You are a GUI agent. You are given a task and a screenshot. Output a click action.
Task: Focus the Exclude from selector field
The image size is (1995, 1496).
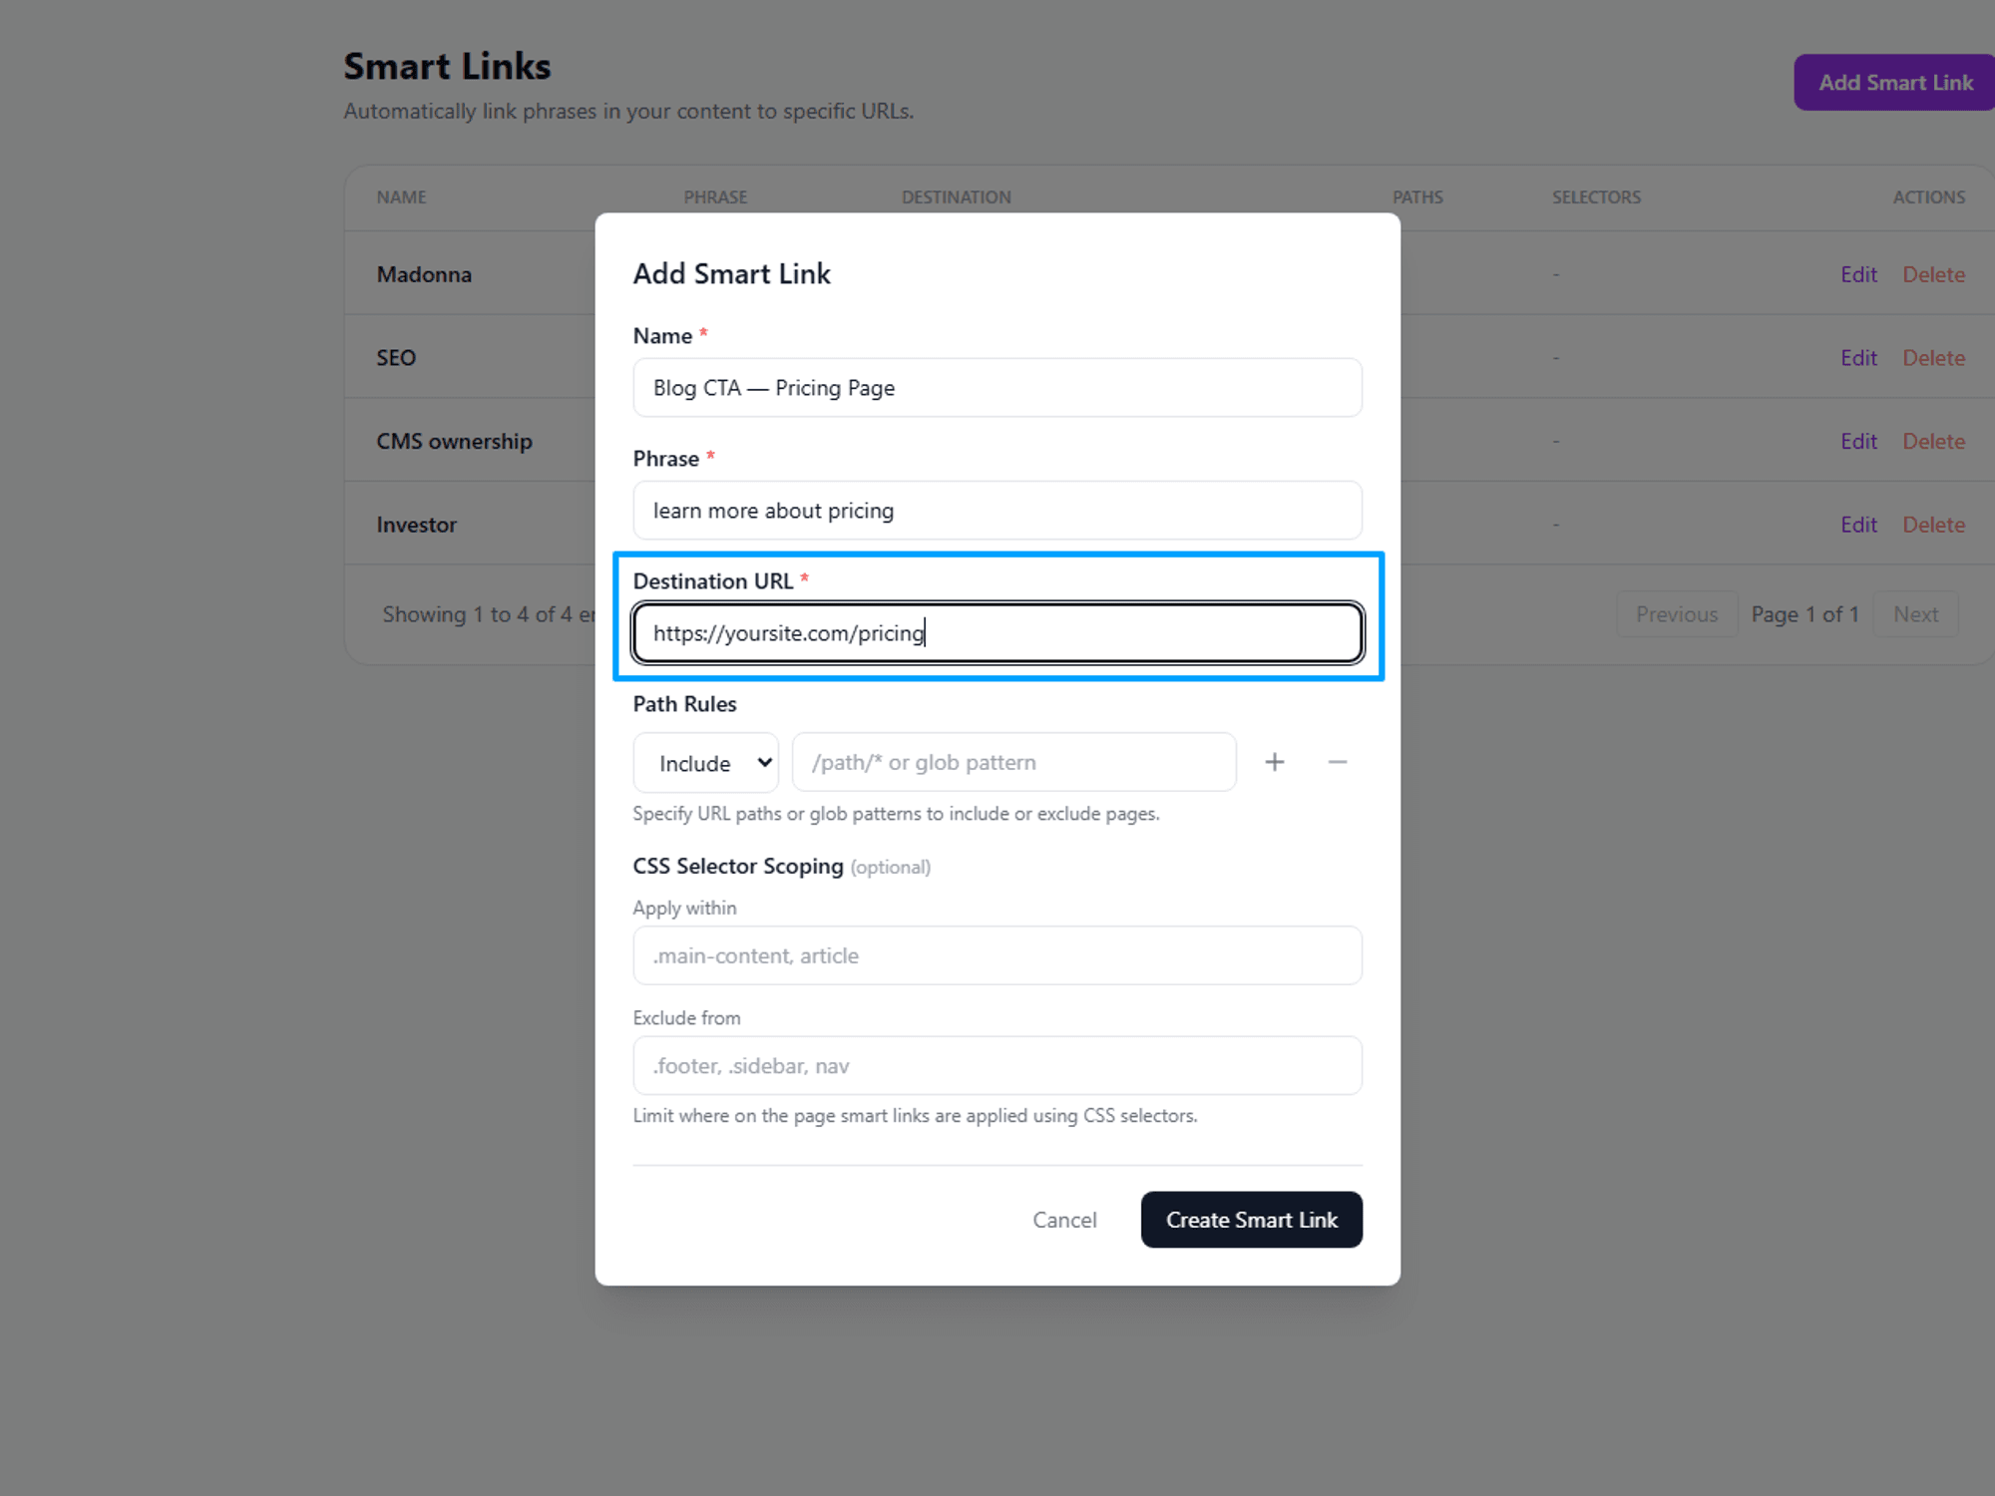click(997, 1065)
